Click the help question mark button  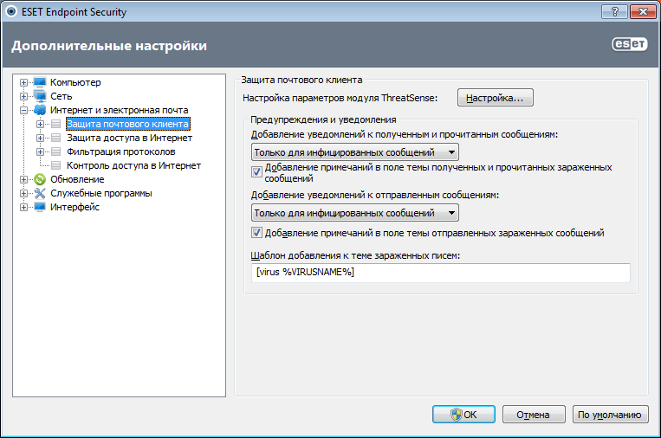point(614,12)
